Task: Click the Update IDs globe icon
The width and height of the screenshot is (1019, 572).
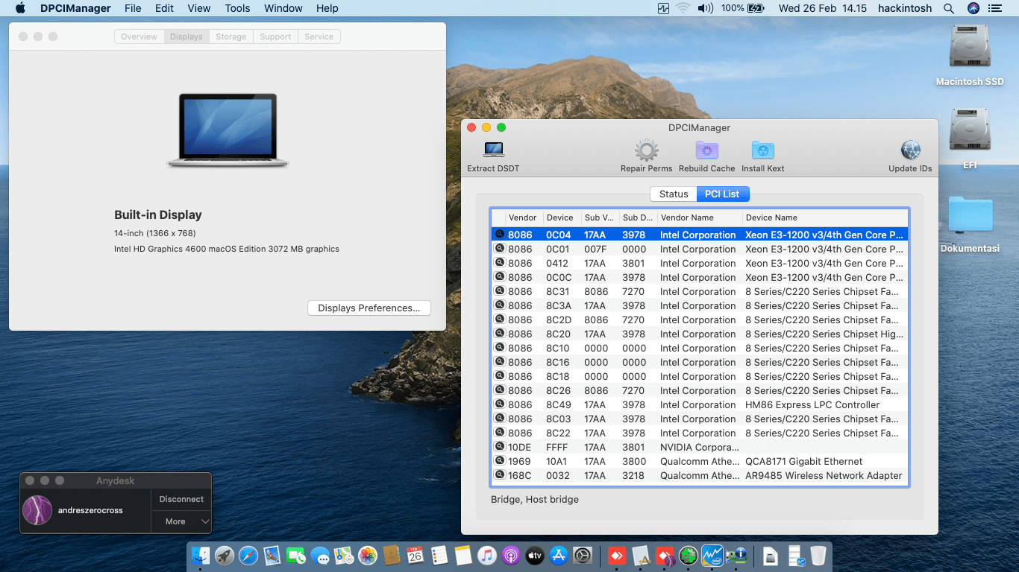Action: tap(910, 150)
